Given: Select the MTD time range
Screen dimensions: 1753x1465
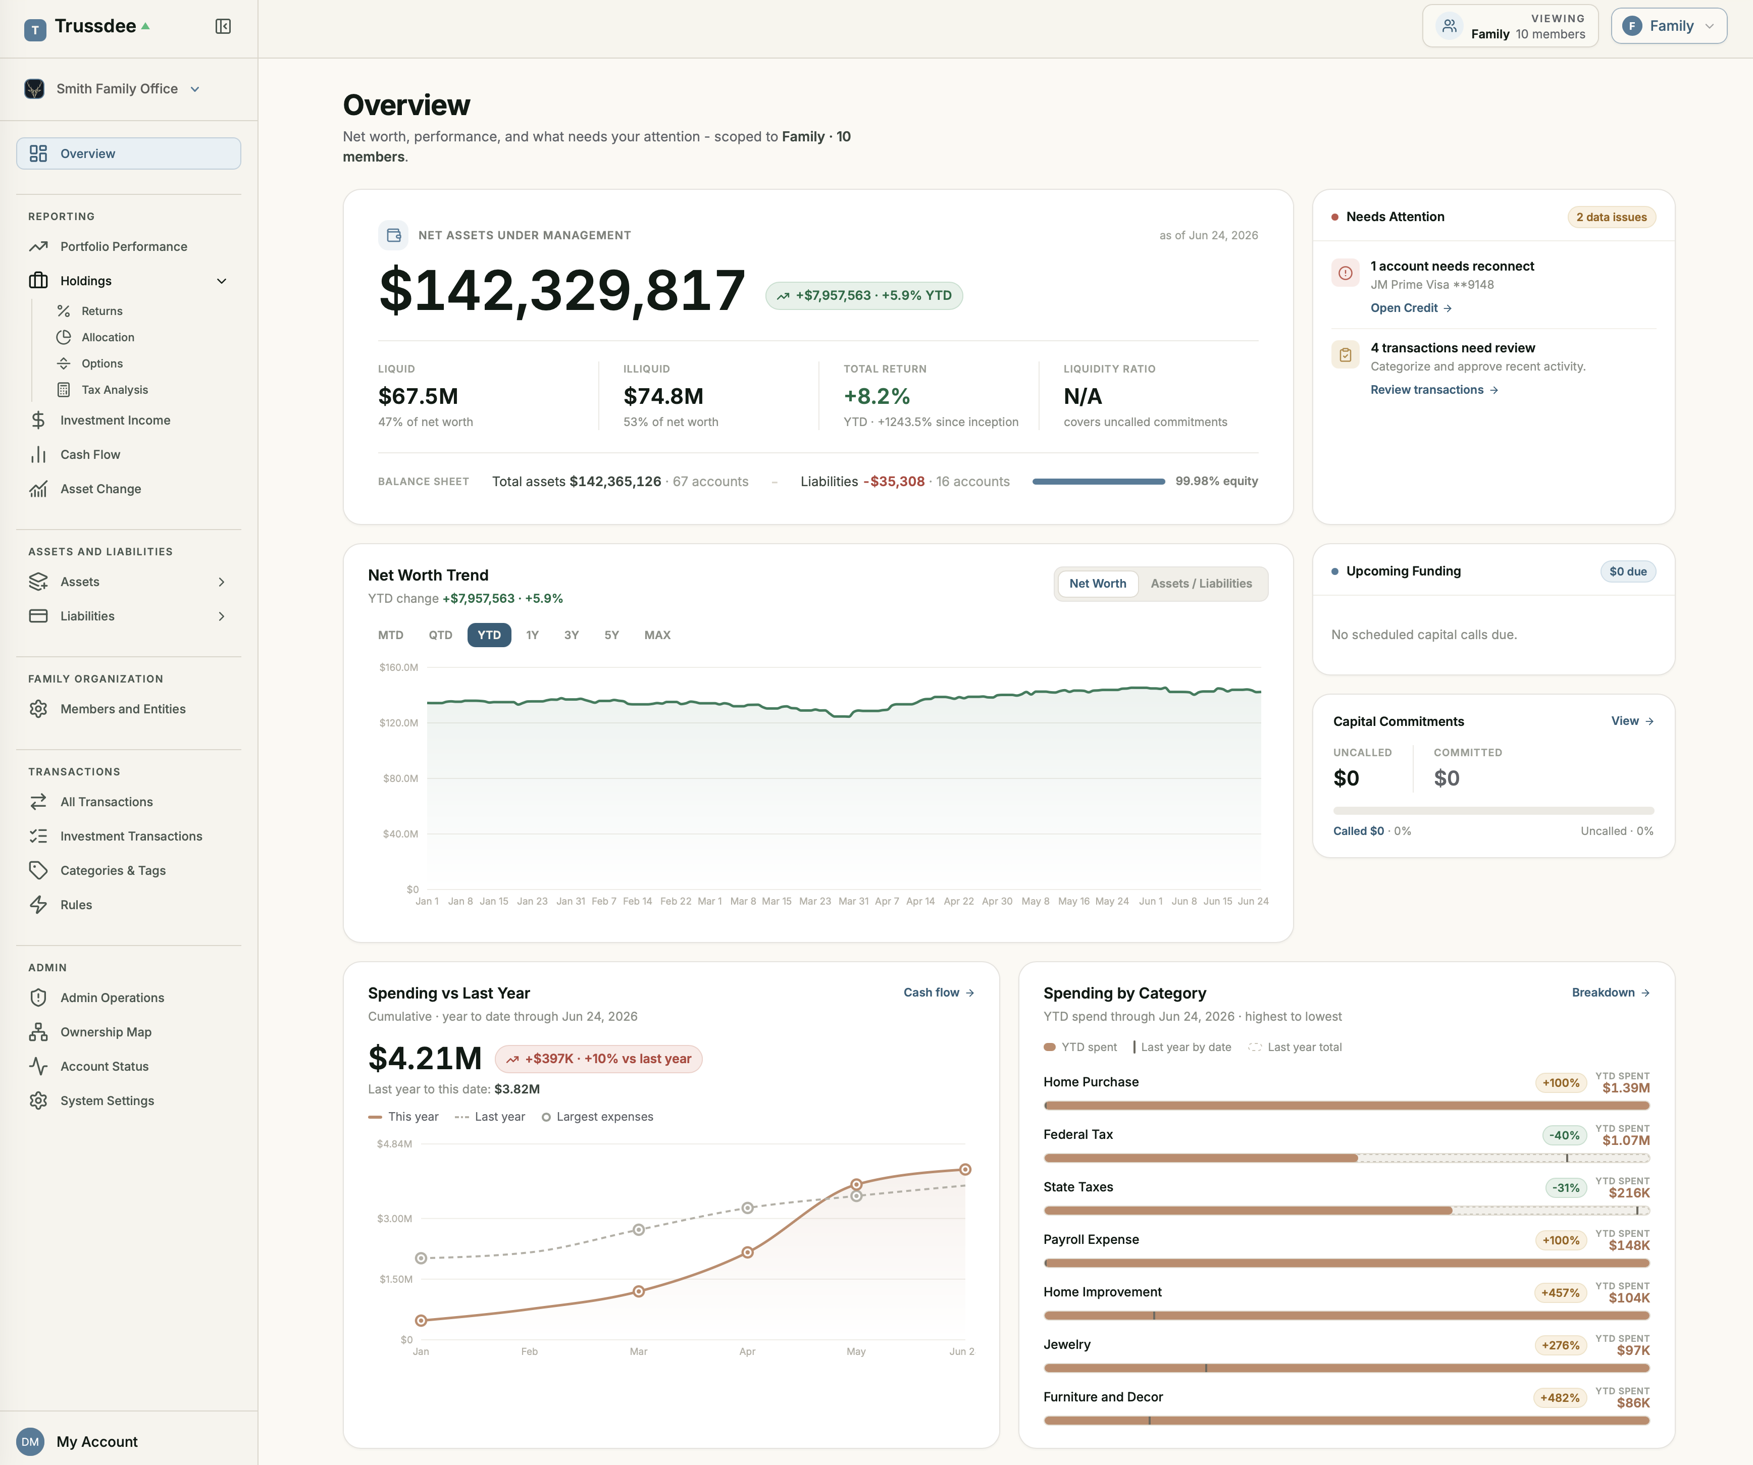Looking at the screenshot, I should pyautogui.click(x=391, y=635).
